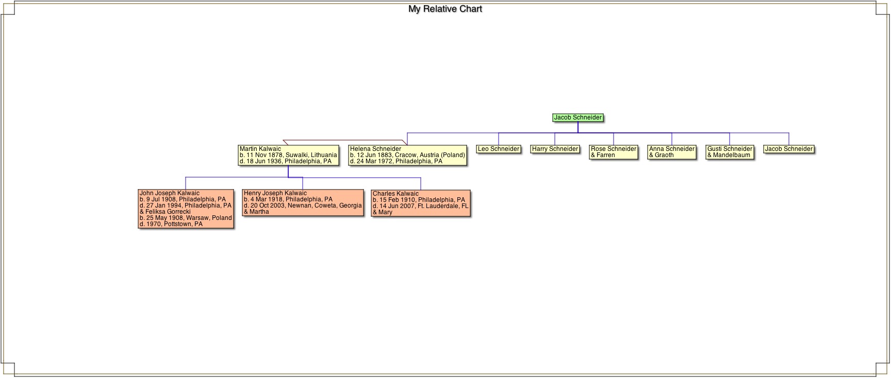Select John Joseph Kalwaic's name line

click(170, 194)
